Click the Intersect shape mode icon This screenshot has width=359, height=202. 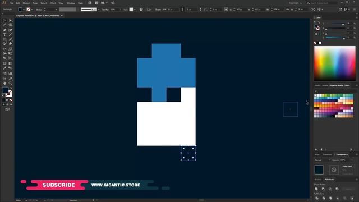click(330, 189)
